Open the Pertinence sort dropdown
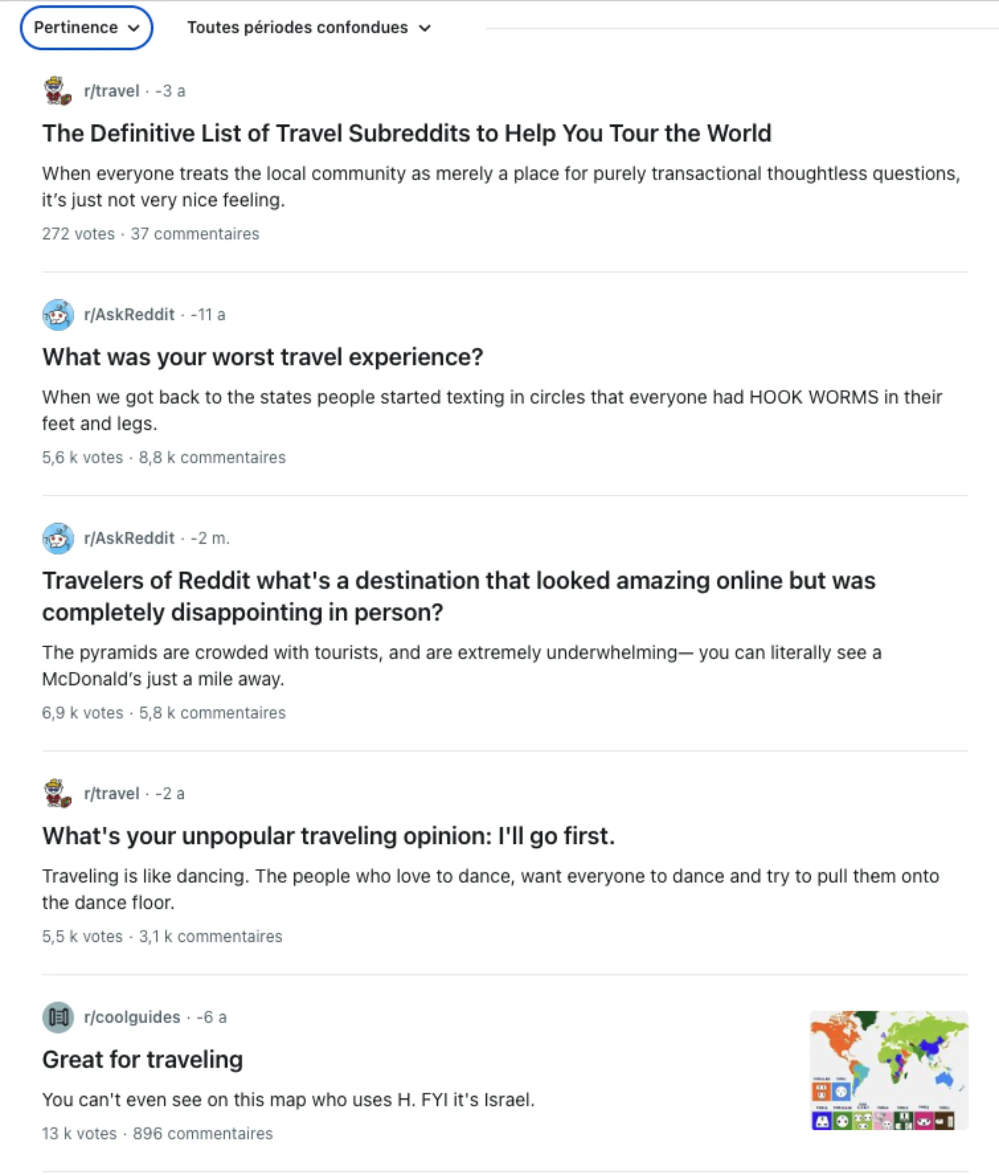 [86, 27]
